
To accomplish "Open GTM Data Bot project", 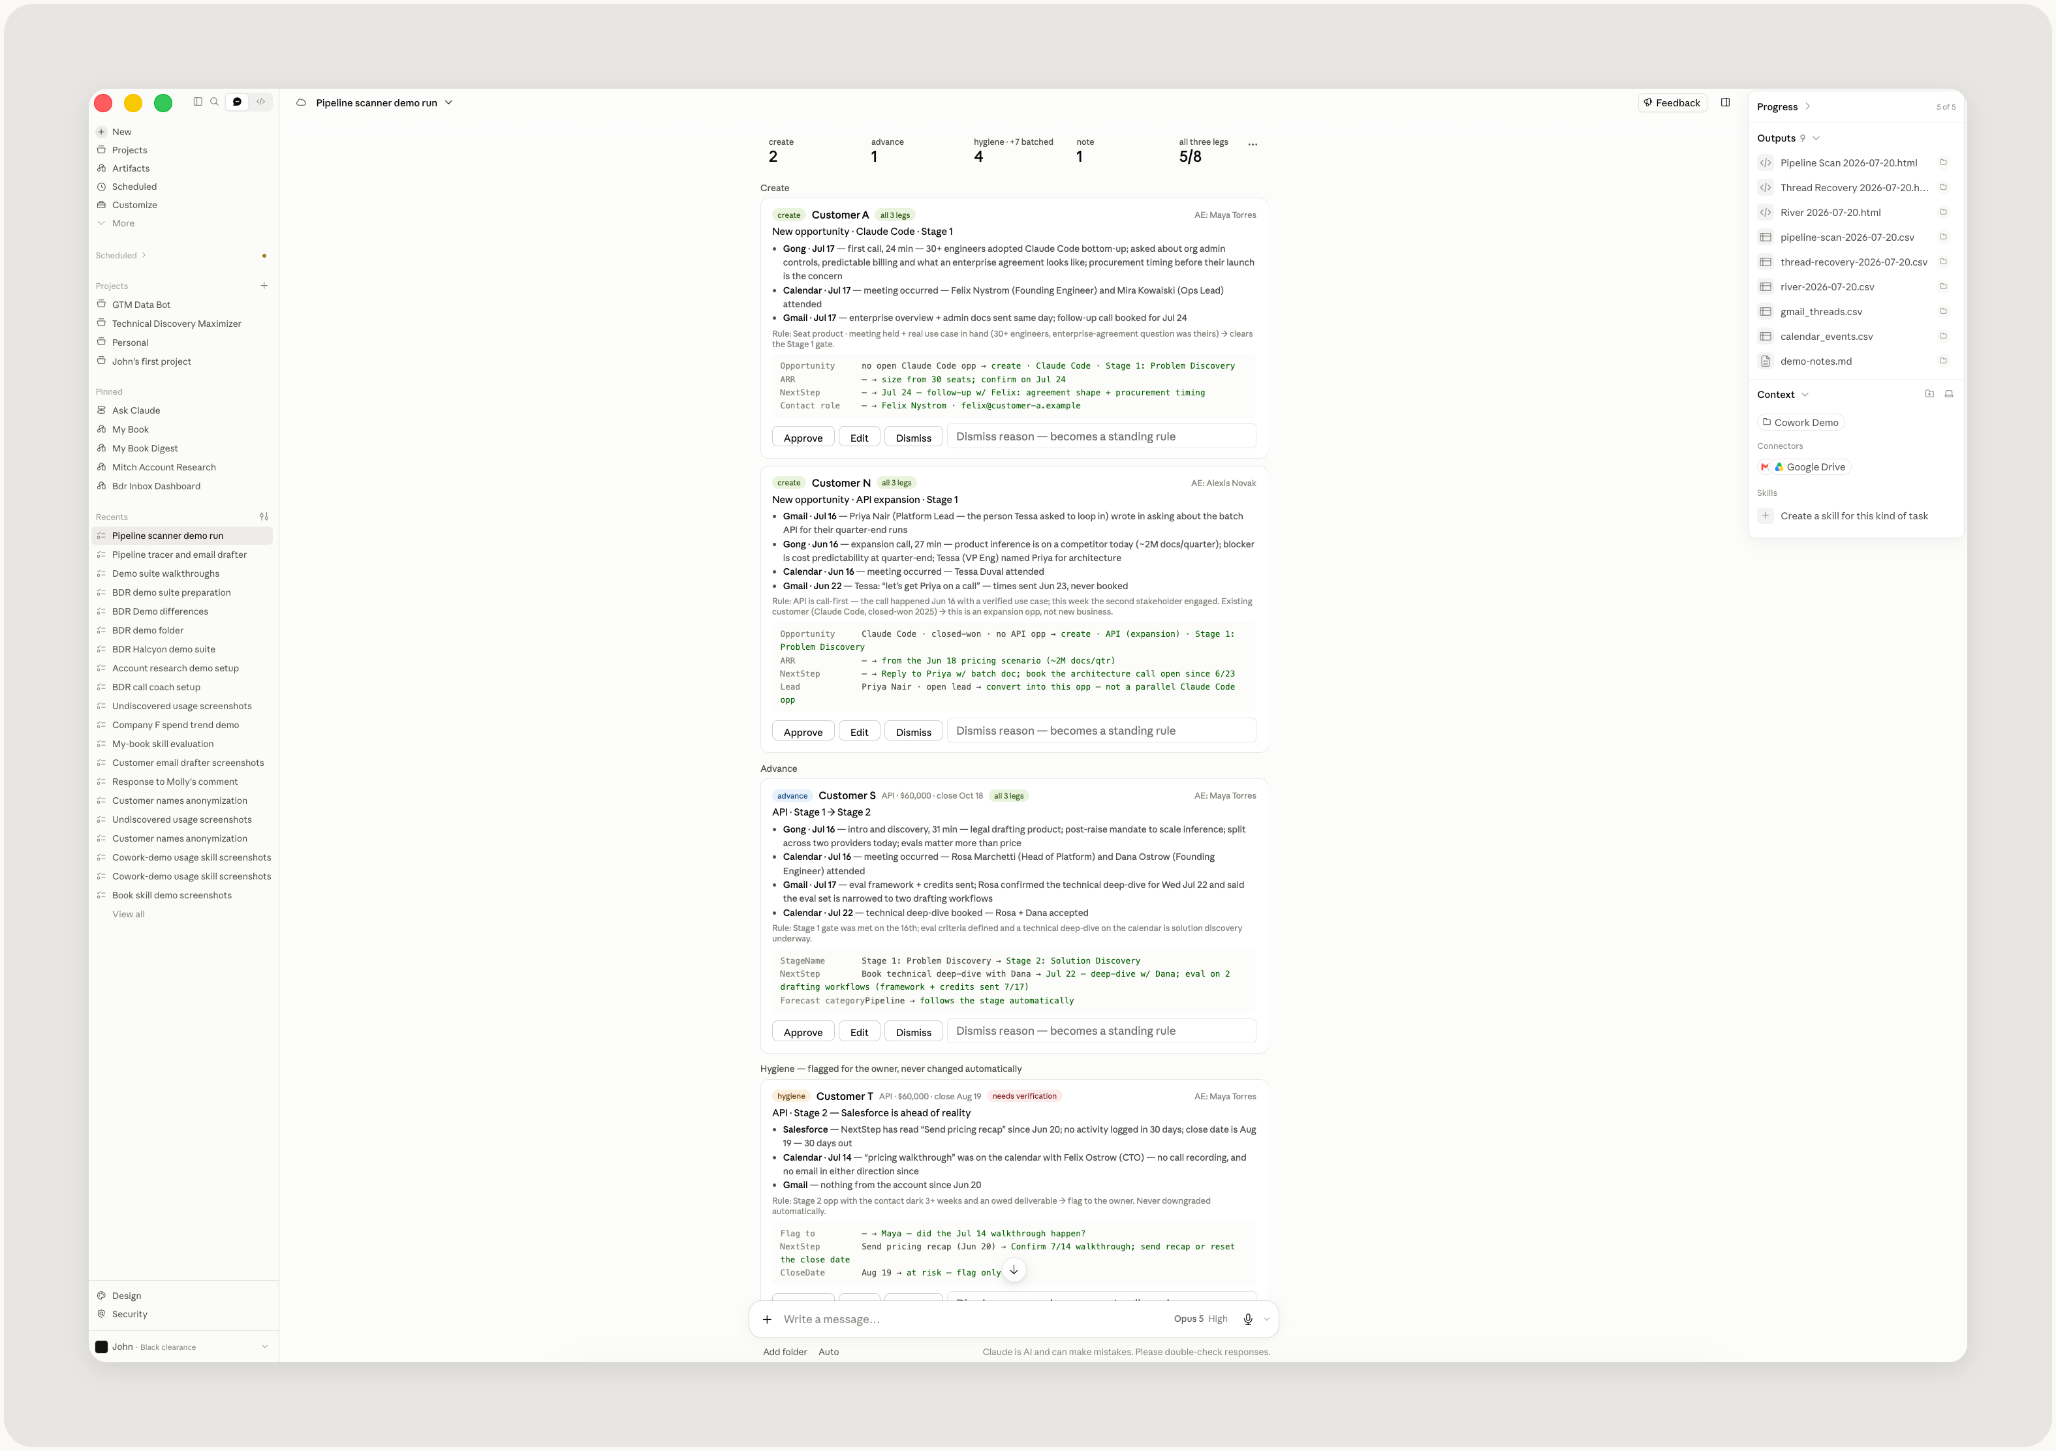I will [x=140, y=305].
